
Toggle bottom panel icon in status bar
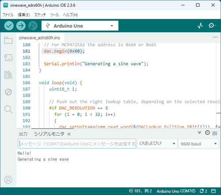coord(213,191)
